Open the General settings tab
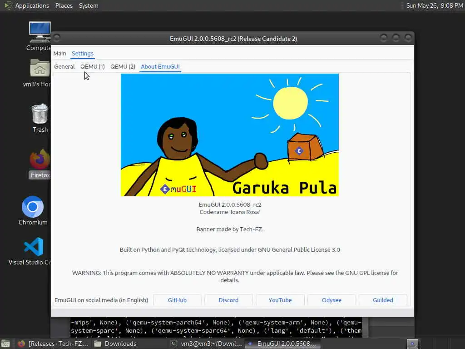This screenshot has width=465, height=349. pos(64,66)
